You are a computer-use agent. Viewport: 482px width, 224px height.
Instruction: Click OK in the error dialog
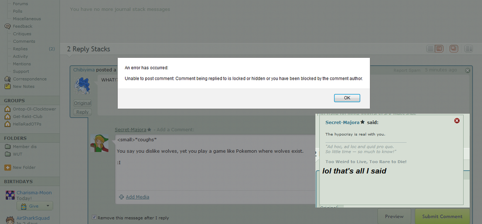coord(347,98)
